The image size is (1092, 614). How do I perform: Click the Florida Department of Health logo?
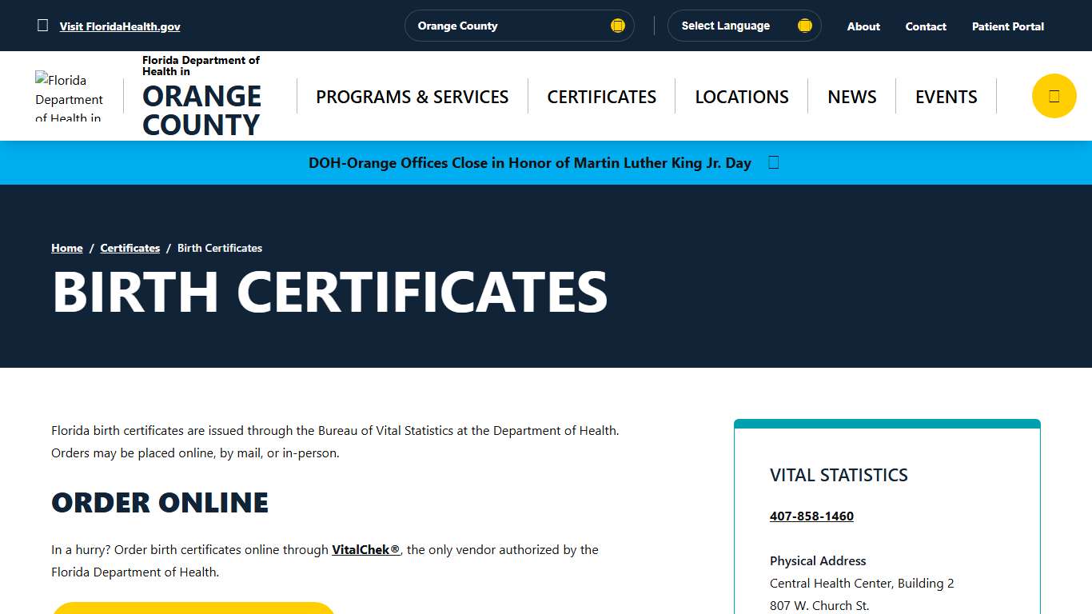point(70,95)
